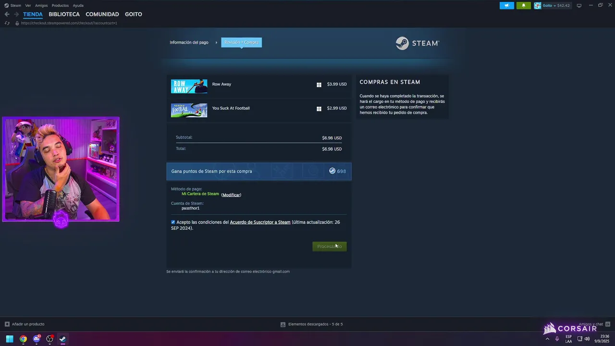Click Windows icon beside $2.99 USD price
Screen dimensions: 615x346
coord(319,109)
